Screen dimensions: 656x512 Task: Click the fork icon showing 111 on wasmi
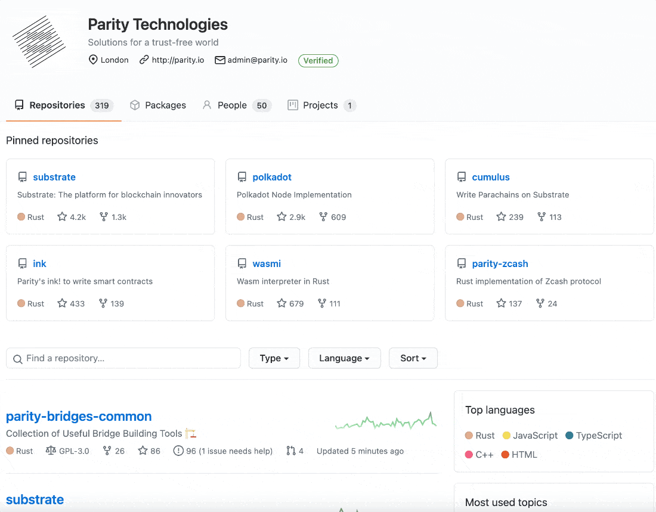click(321, 303)
